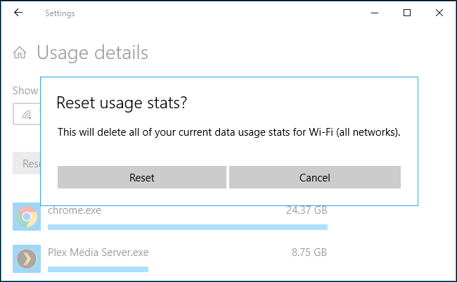Confirm with the Reset button
This screenshot has height=282, width=457.
(142, 177)
